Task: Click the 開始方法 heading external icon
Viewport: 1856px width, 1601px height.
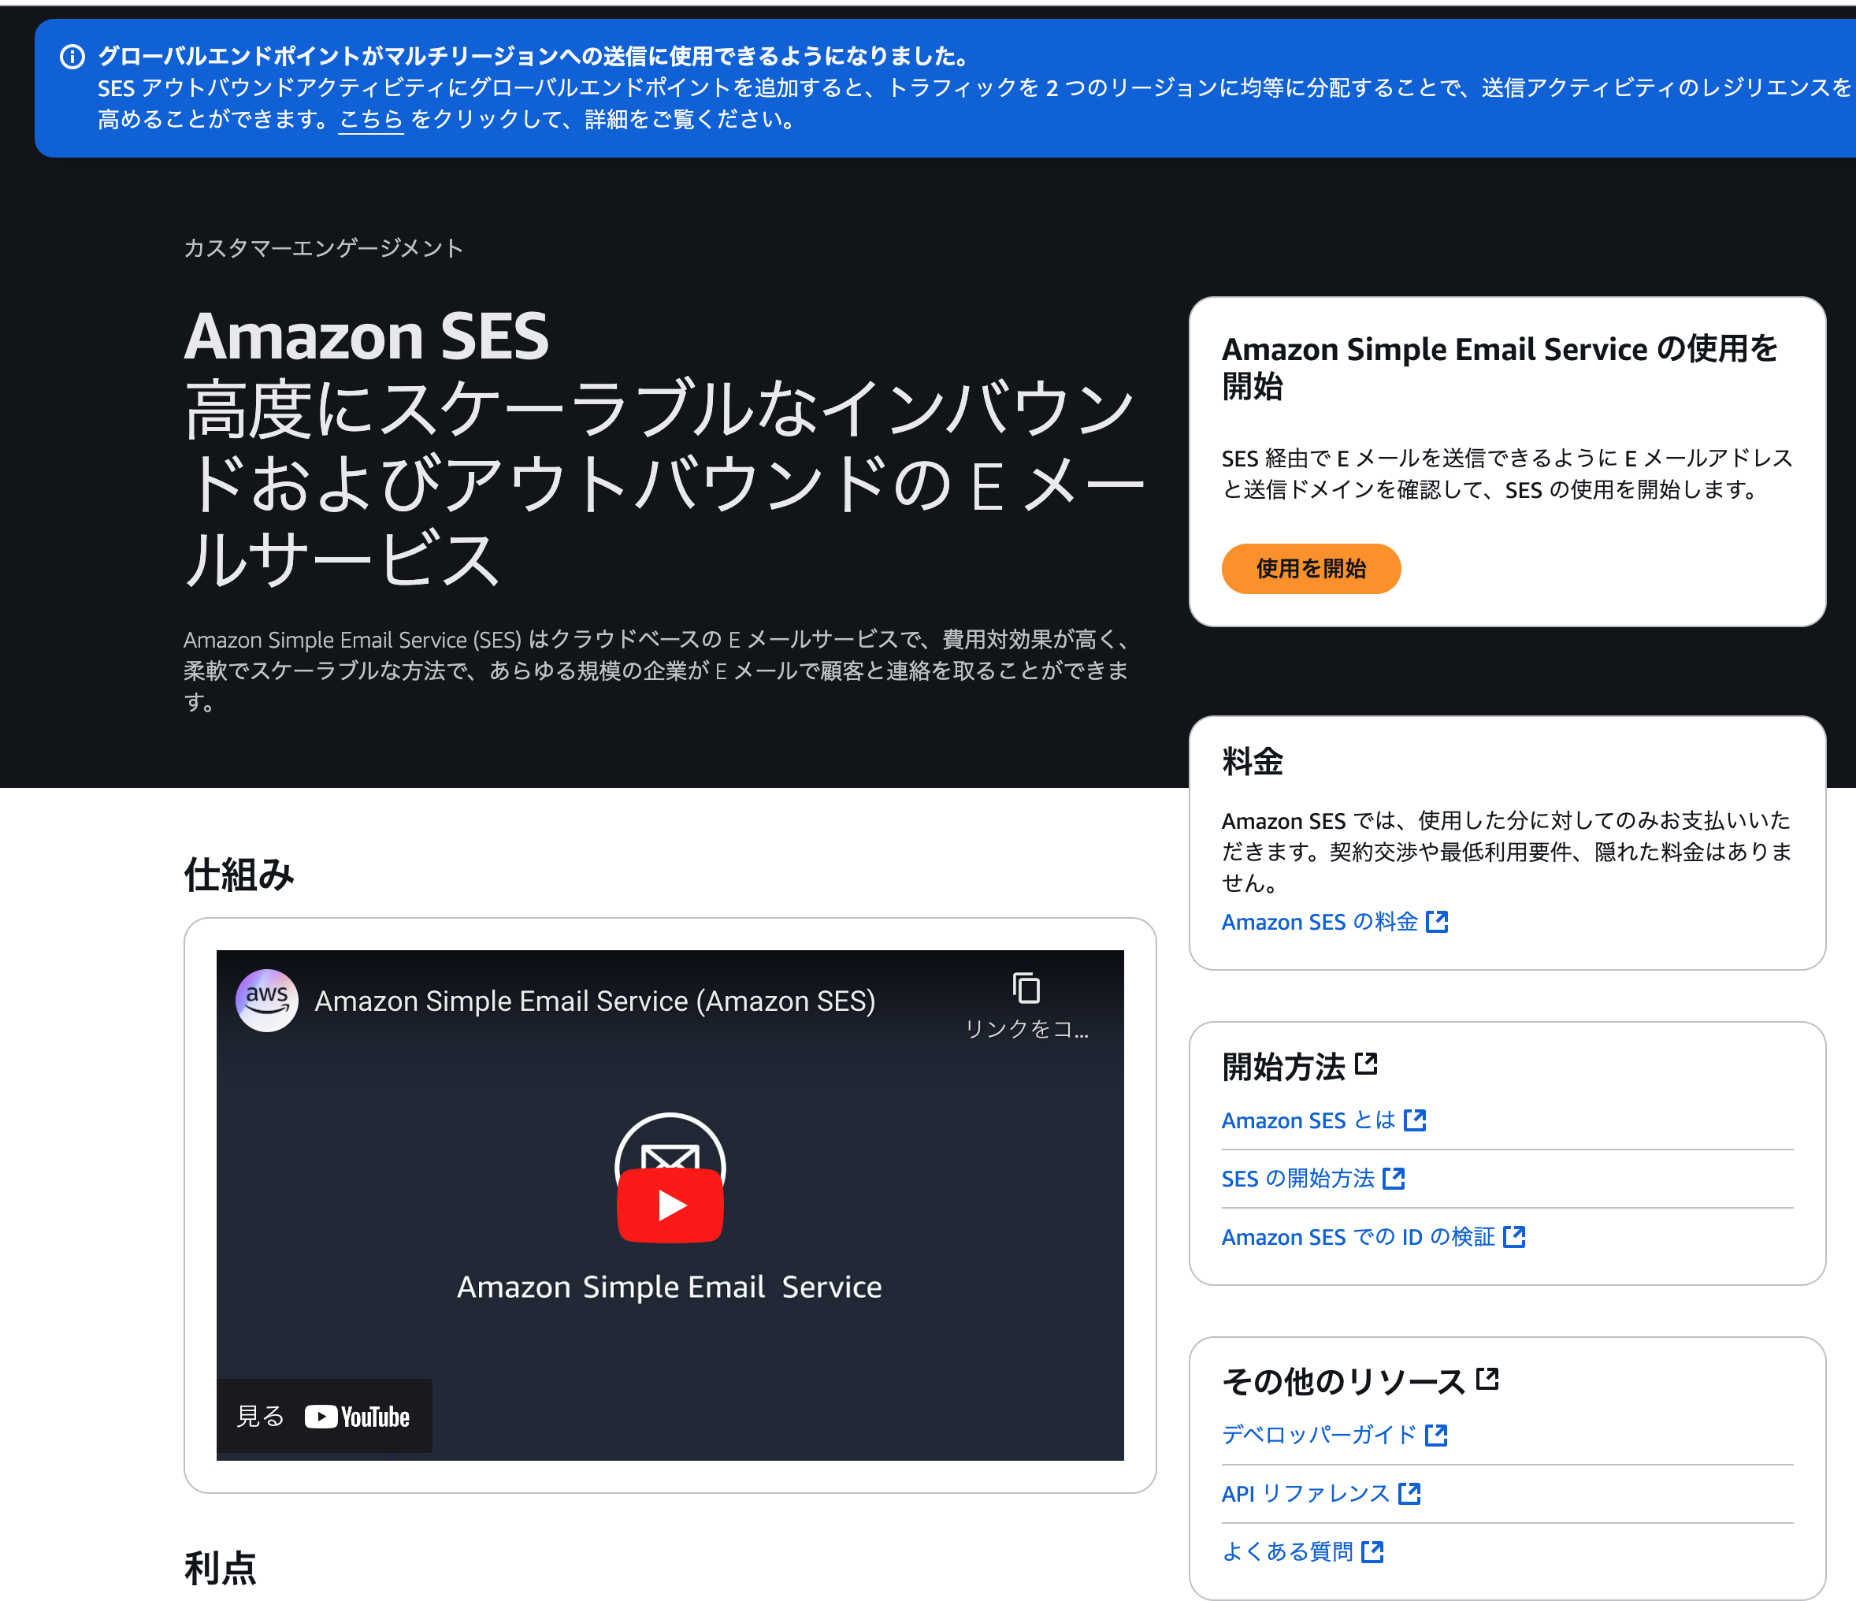Action: pos(1366,1064)
